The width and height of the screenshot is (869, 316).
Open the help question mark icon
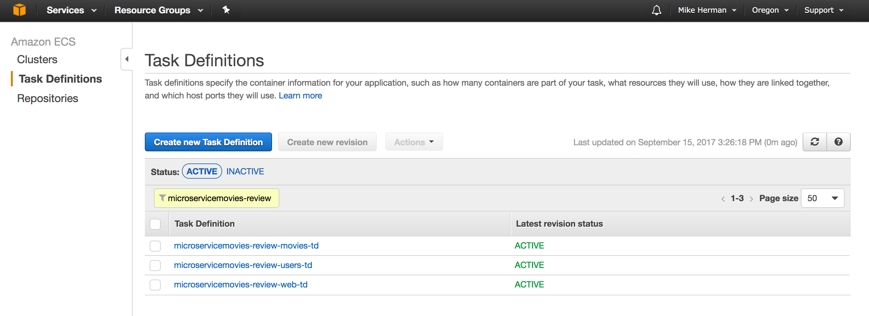click(839, 142)
